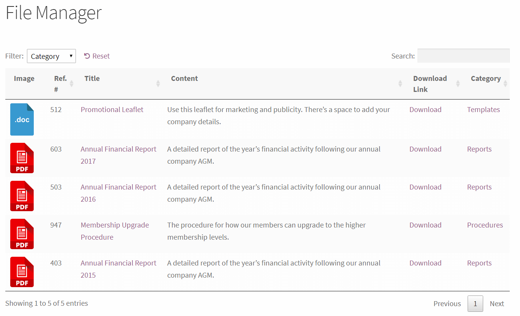Sort table by Category column header

click(x=485, y=79)
